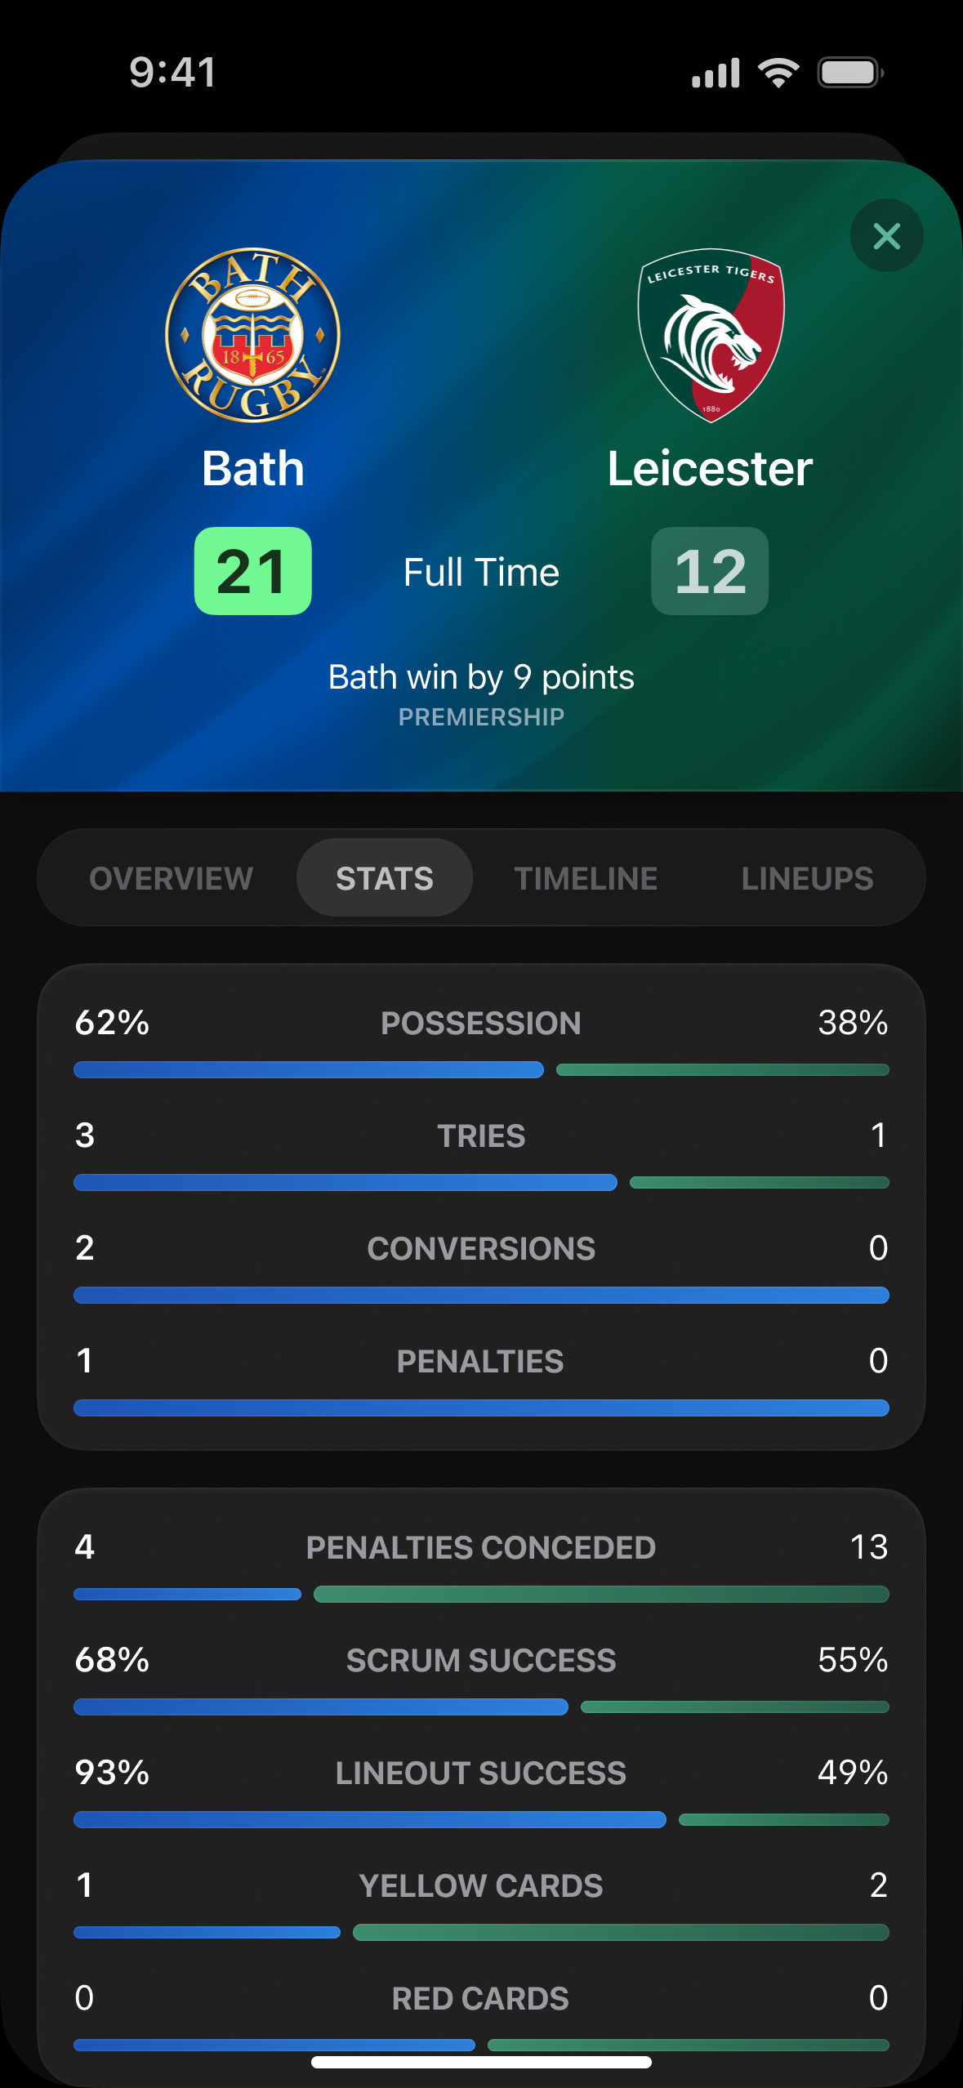
Task: Tap the LINEOUT SUCCESS stat bar
Action: click(x=481, y=1820)
